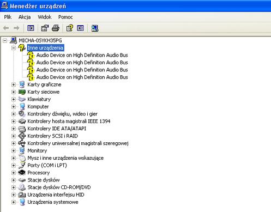271x212 pixels.
Task: Click warning icon of first Audio Device entry
Action: pos(31,55)
